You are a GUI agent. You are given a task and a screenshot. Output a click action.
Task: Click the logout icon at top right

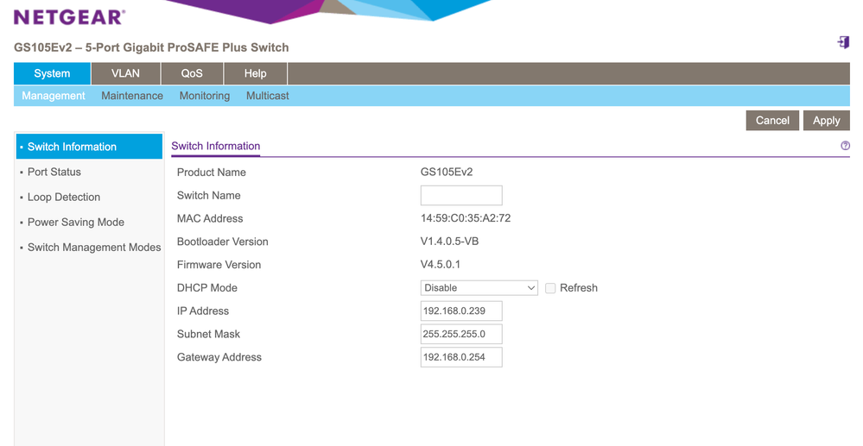(843, 42)
